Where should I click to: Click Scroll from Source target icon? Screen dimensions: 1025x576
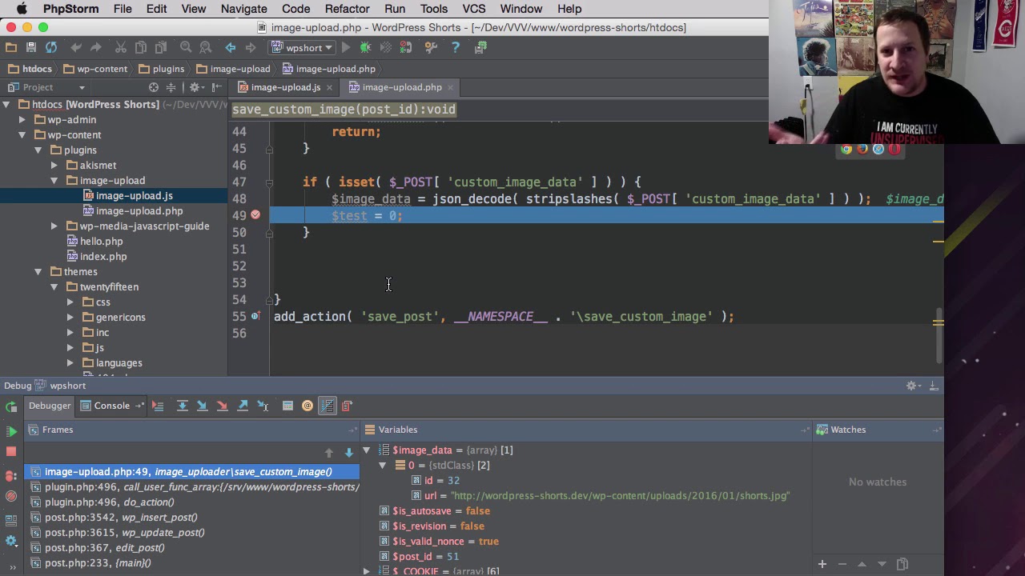[x=154, y=87]
